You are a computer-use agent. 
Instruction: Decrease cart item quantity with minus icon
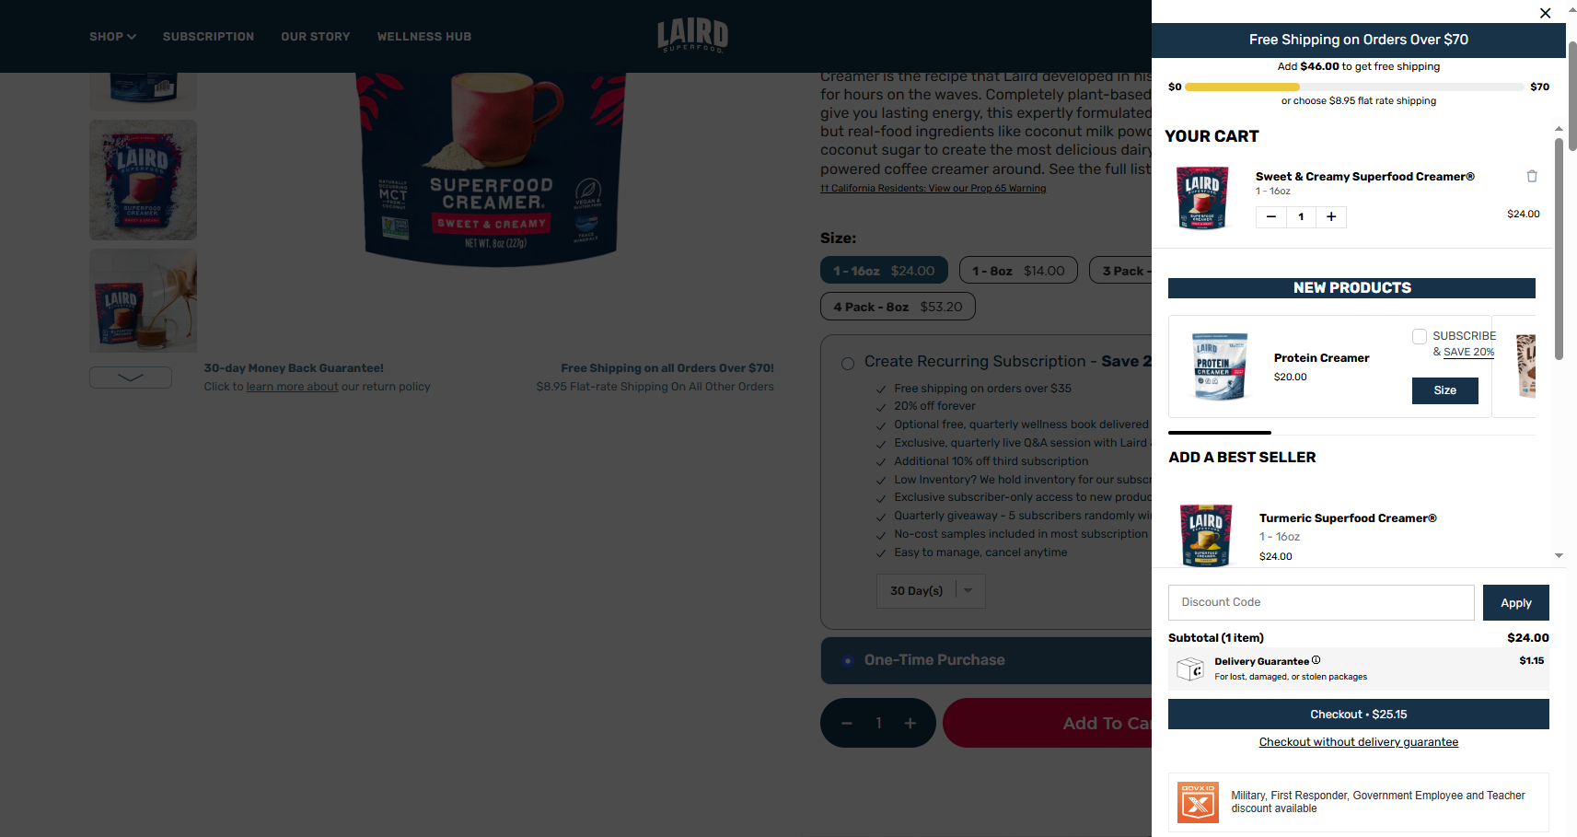(x=1271, y=217)
